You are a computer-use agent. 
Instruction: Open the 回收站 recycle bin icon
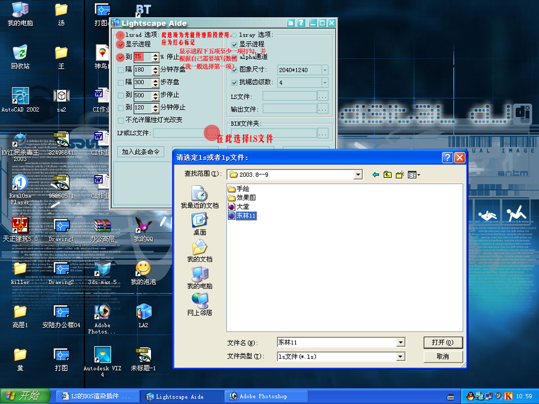pyautogui.click(x=20, y=57)
